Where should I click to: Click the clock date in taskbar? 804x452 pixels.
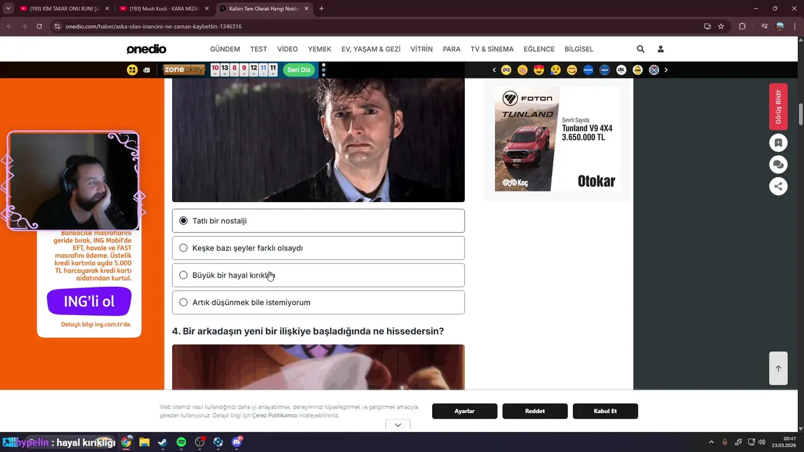[x=785, y=442]
